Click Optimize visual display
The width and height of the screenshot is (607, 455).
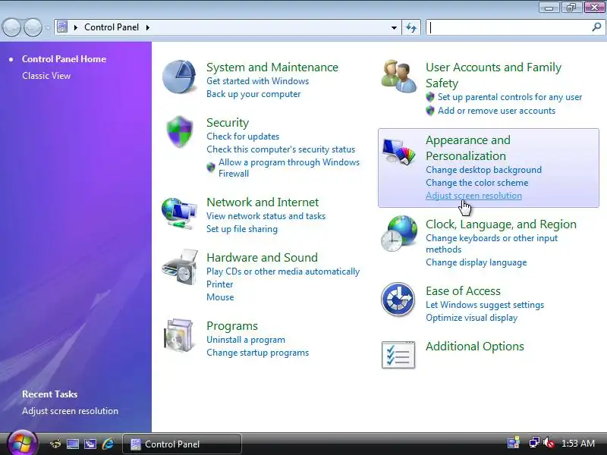tap(471, 318)
